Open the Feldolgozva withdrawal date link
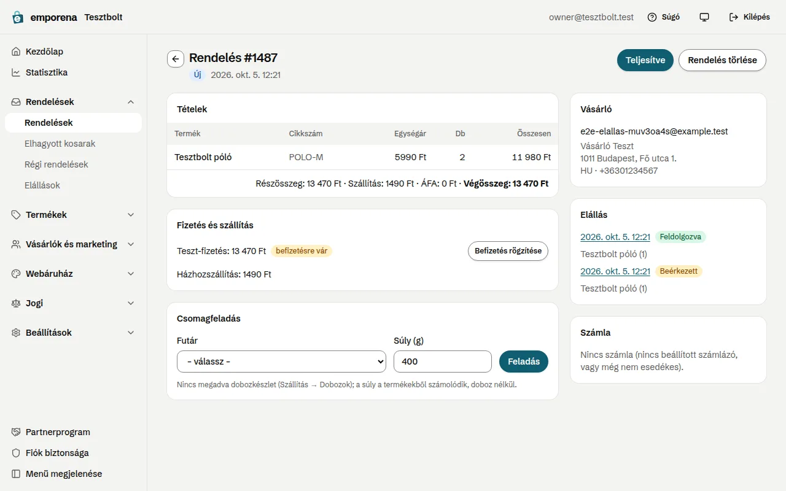786x491 pixels. pyautogui.click(x=615, y=237)
